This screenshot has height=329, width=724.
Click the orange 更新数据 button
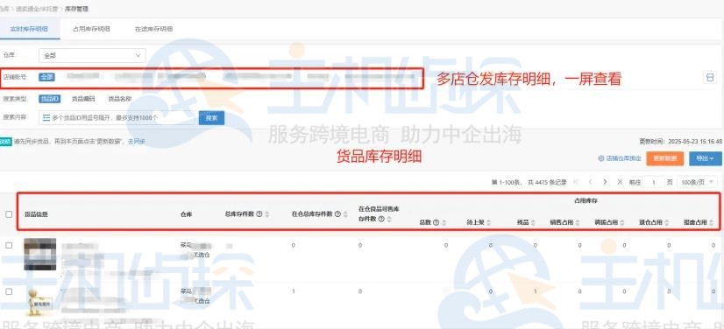pyautogui.click(x=665, y=158)
